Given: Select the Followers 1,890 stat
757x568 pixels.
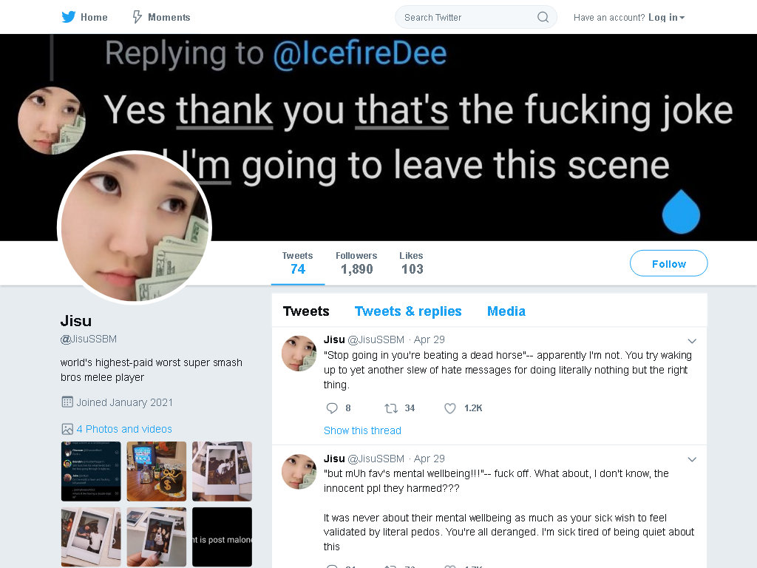Looking at the screenshot, I should click(x=356, y=263).
